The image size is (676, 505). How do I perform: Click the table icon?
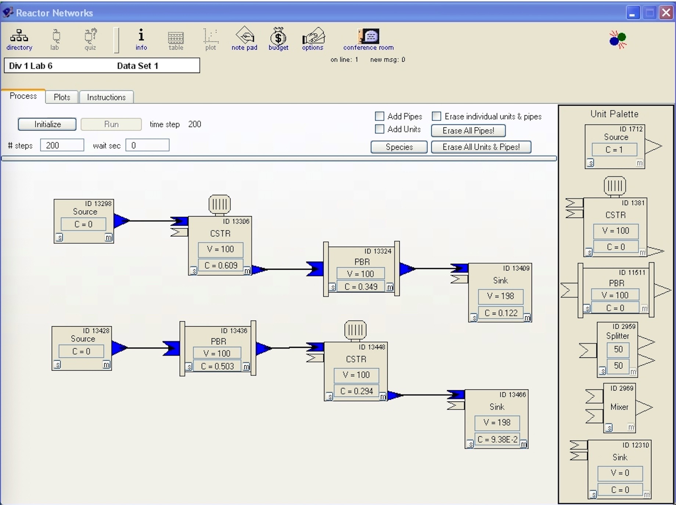tap(176, 41)
